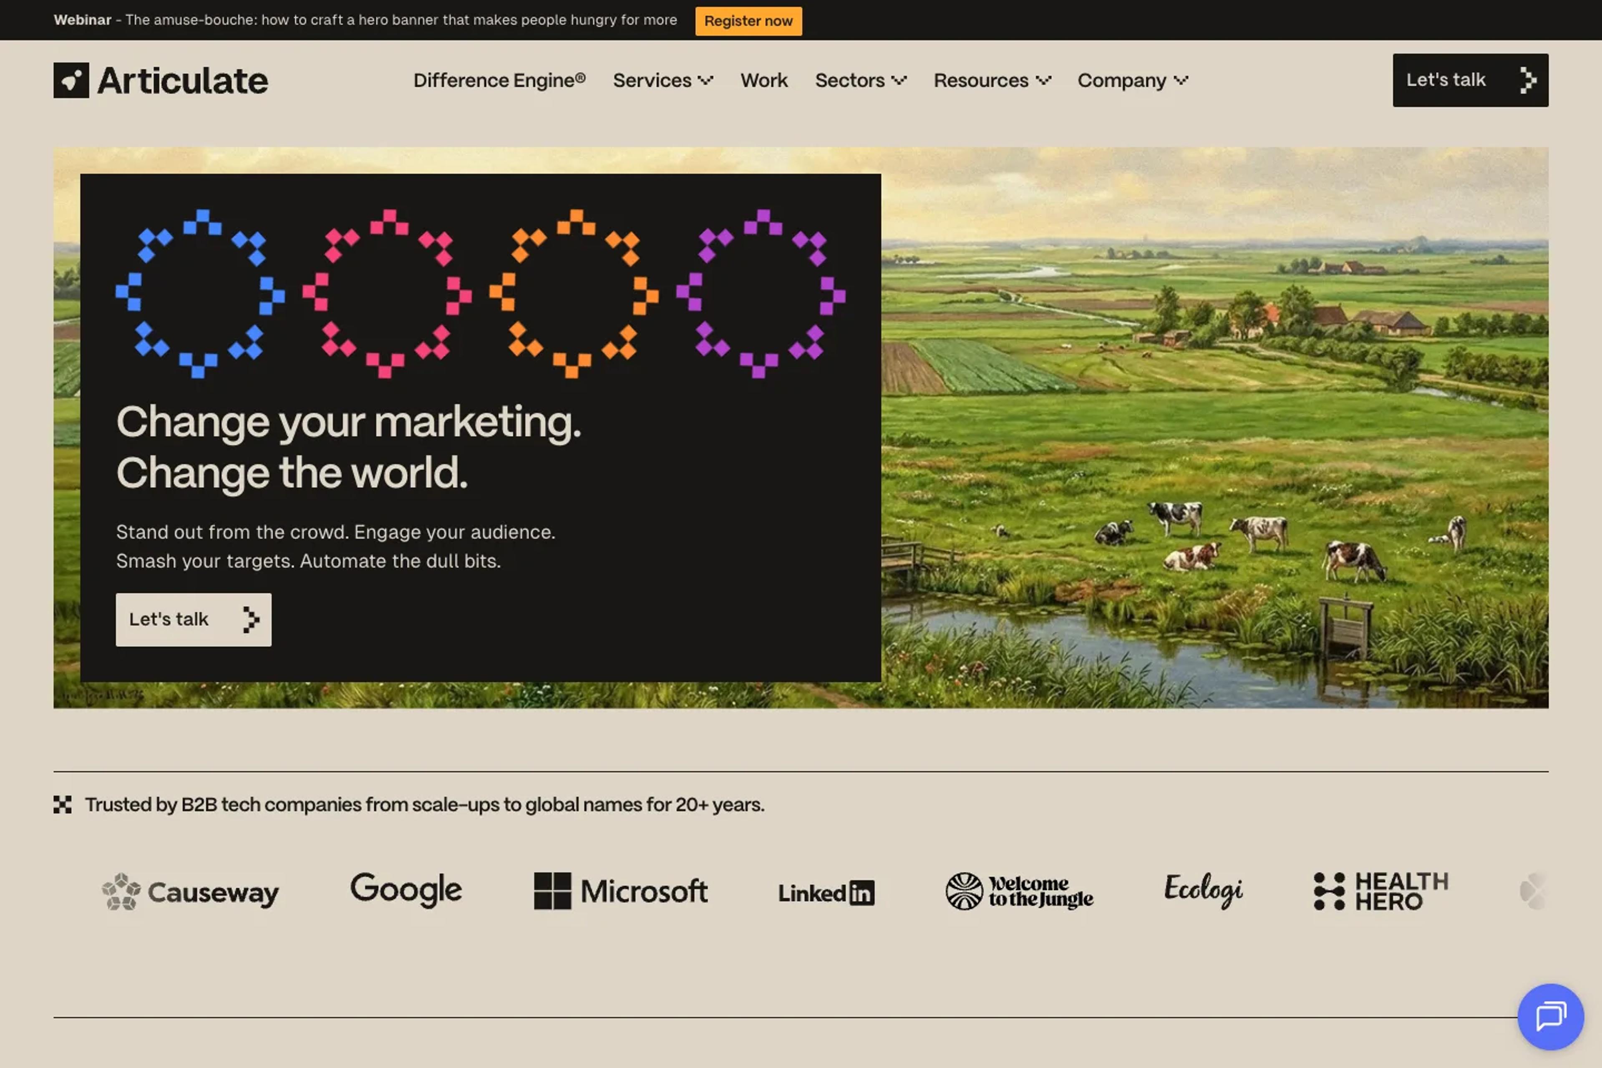This screenshot has width=1602, height=1068.
Task: Click the Causeway client logo
Action: point(190,892)
